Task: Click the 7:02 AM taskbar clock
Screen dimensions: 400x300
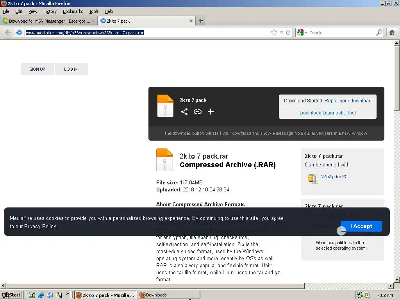Action: (385, 295)
